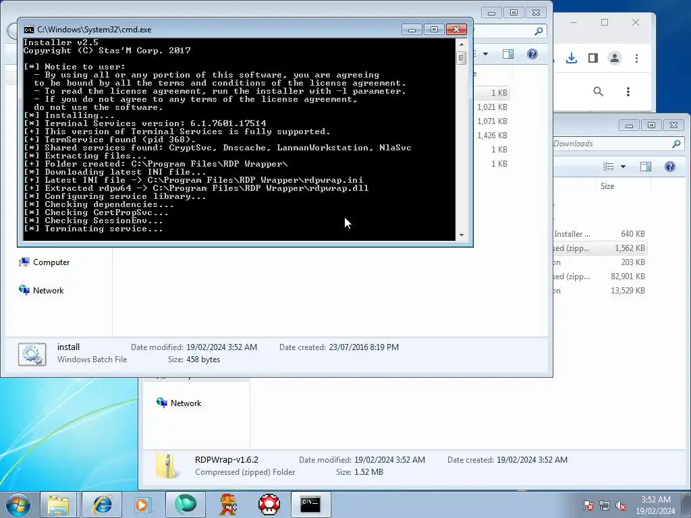Open Windows Media Player taskbar icon
The width and height of the screenshot is (691, 518).
click(142, 505)
